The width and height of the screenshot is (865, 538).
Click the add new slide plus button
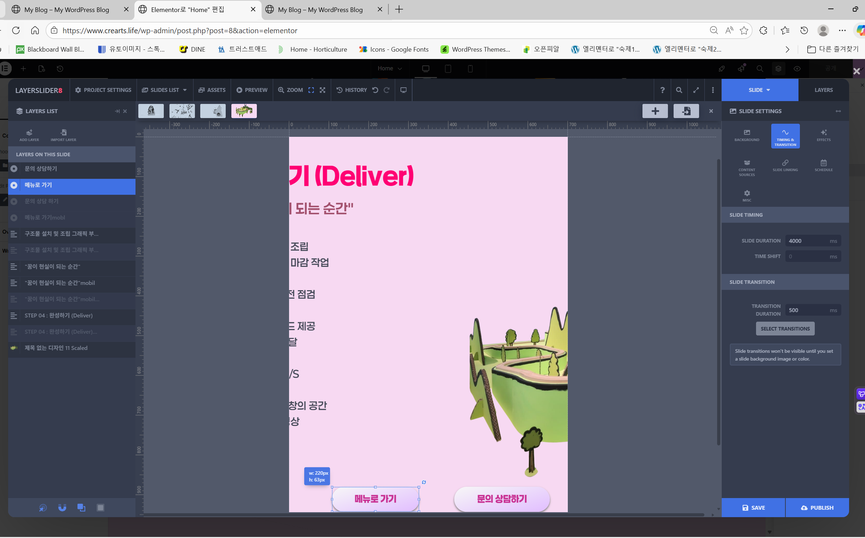click(x=654, y=111)
